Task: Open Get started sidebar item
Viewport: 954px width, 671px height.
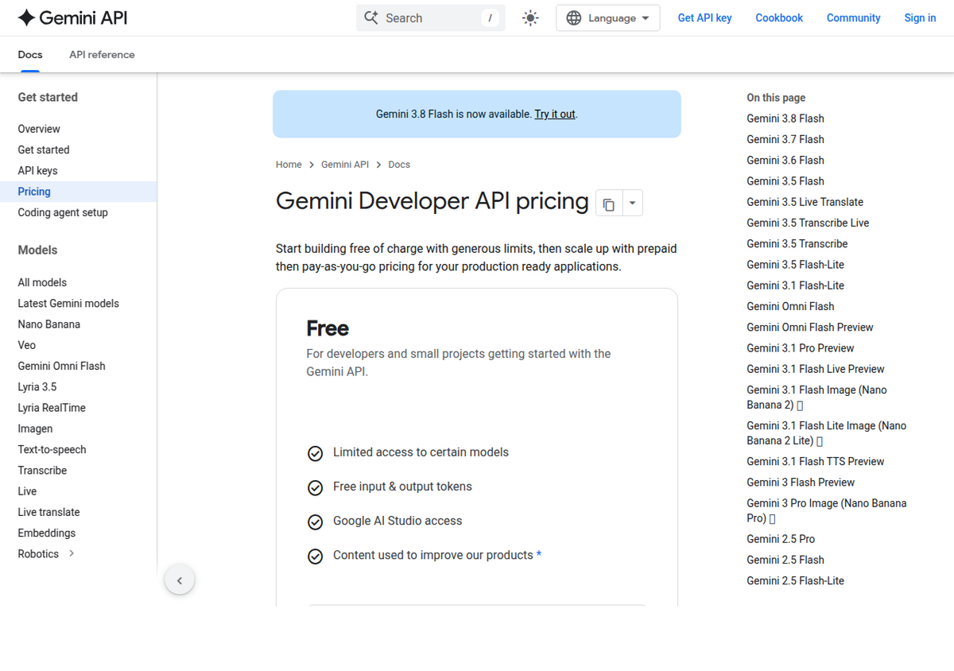Action: 44,149
